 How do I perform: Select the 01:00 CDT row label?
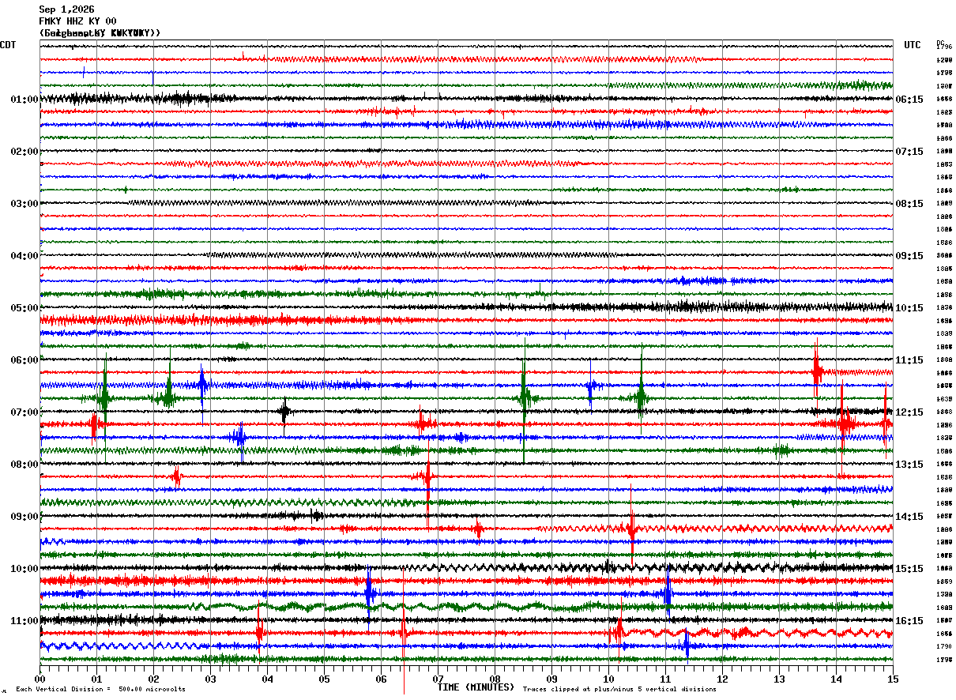coord(24,100)
